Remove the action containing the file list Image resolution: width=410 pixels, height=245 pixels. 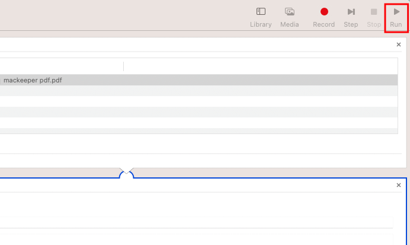point(399,44)
